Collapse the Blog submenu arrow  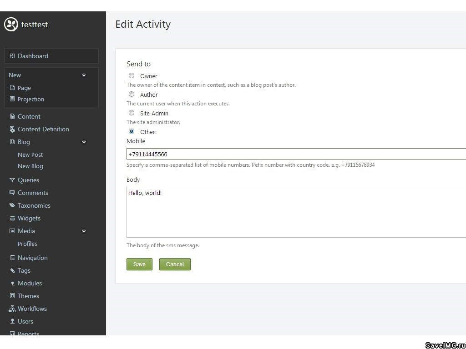[x=84, y=142]
